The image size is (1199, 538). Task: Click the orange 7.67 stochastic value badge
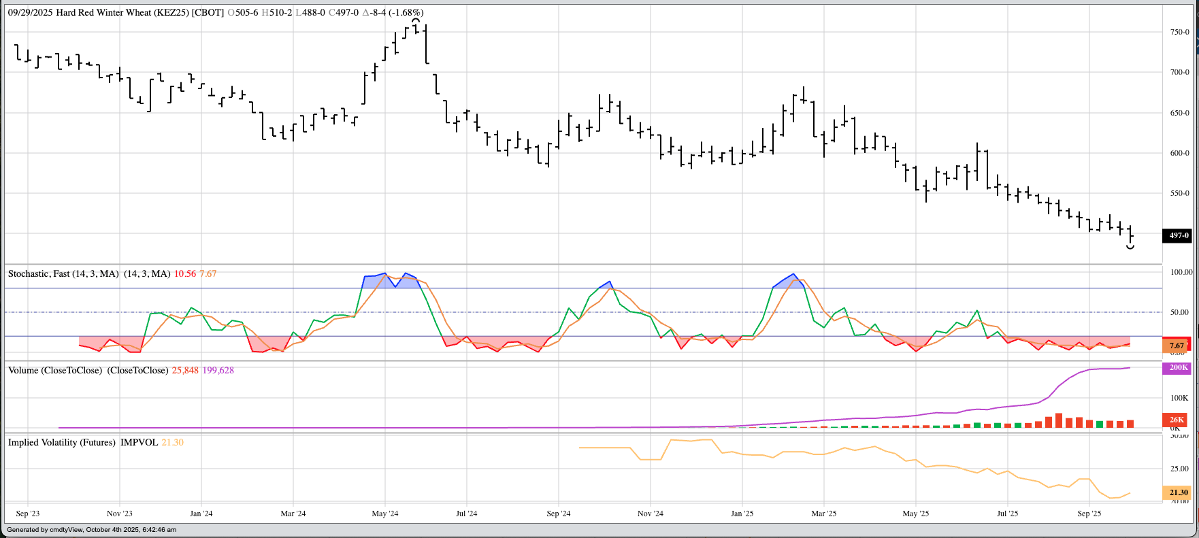(1177, 346)
